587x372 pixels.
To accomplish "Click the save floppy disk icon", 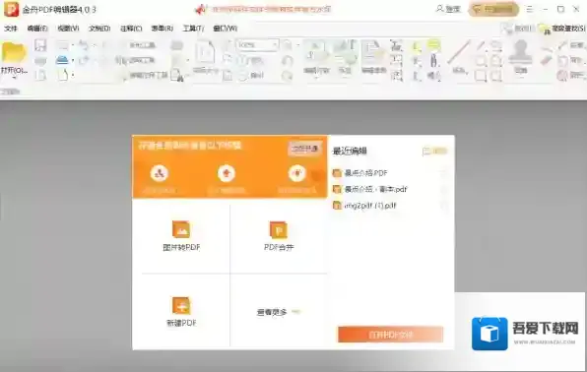I will (40, 45).
